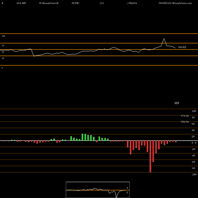
Task: Click the -80 label on MR axis
Action: coord(193,168)
